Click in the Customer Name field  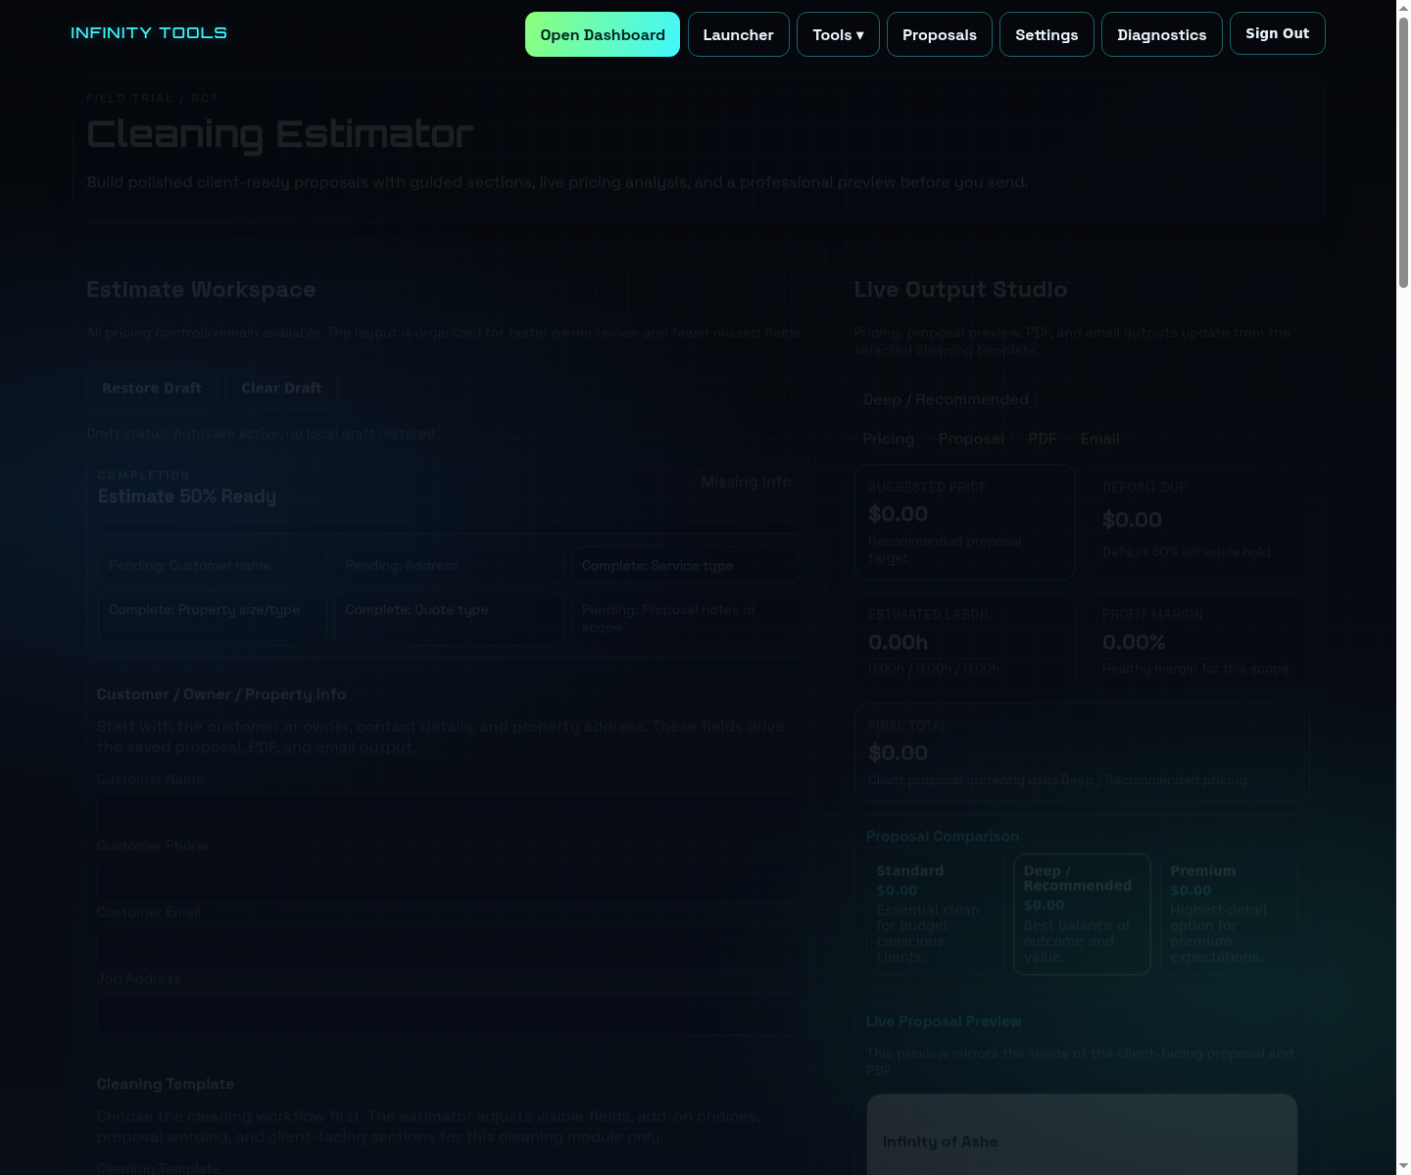coord(448,815)
